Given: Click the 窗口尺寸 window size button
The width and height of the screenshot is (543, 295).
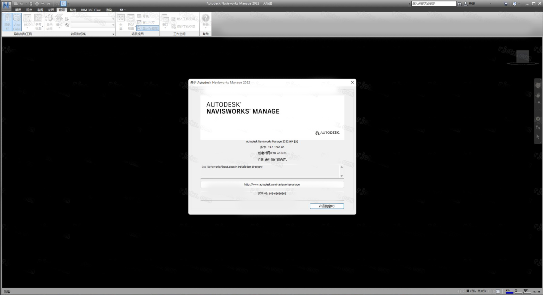Looking at the screenshot, I should click(146, 22).
